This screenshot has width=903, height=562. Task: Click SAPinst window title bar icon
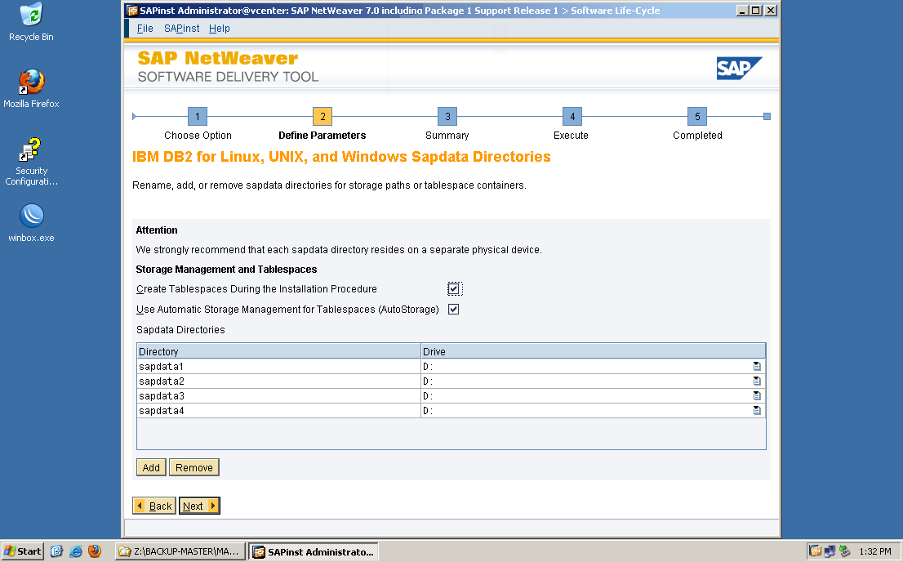132,11
